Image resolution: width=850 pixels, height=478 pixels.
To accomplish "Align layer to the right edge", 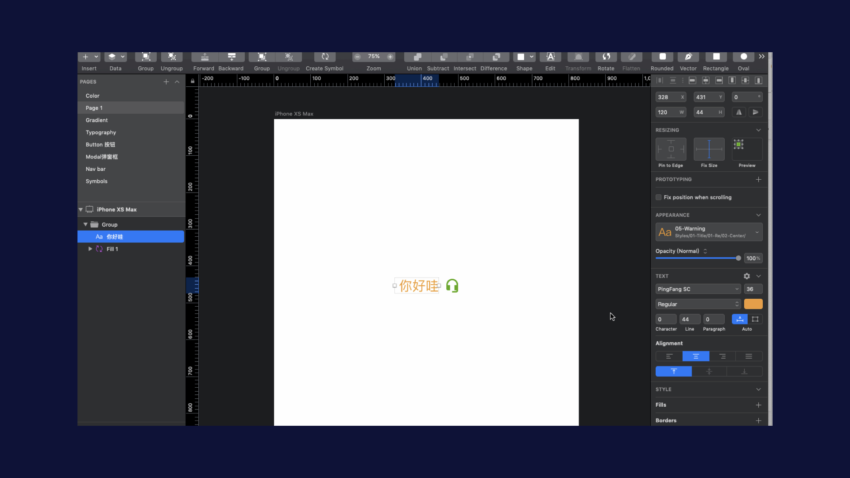I will [719, 81].
